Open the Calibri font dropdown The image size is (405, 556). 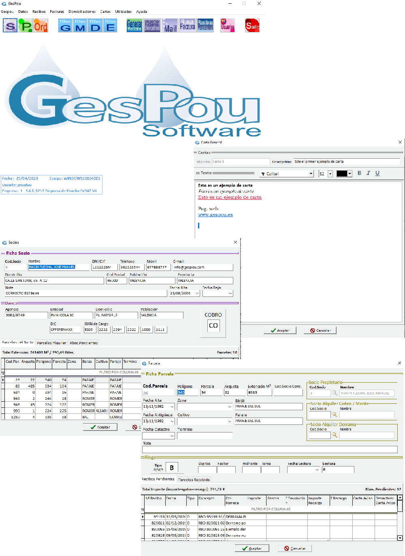pos(311,174)
